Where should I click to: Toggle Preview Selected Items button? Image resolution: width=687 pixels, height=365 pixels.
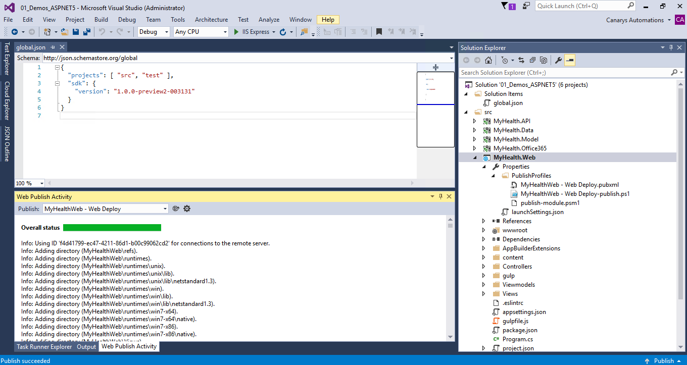point(570,60)
